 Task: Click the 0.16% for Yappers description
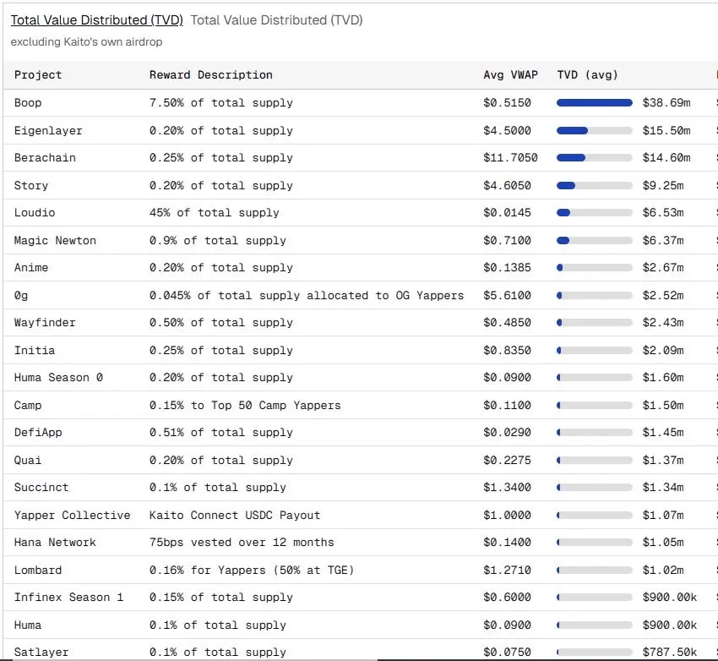[x=252, y=571]
